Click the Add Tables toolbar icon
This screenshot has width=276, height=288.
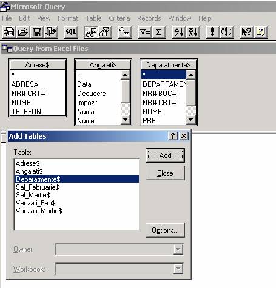tap(125, 32)
